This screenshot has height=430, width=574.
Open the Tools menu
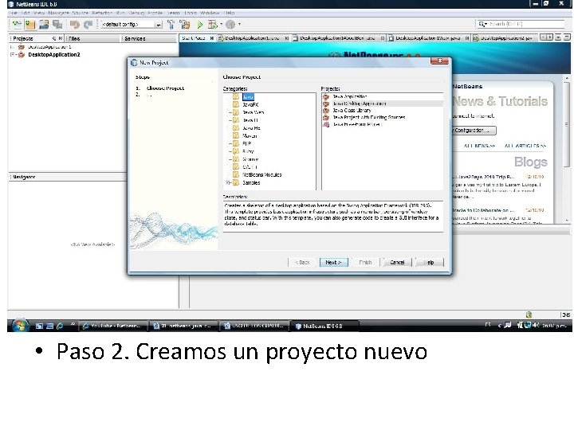[x=191, y=13]
